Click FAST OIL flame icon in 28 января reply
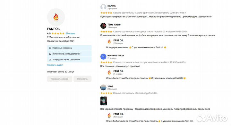The image size is (231, 126). click(x=109, y=41)
